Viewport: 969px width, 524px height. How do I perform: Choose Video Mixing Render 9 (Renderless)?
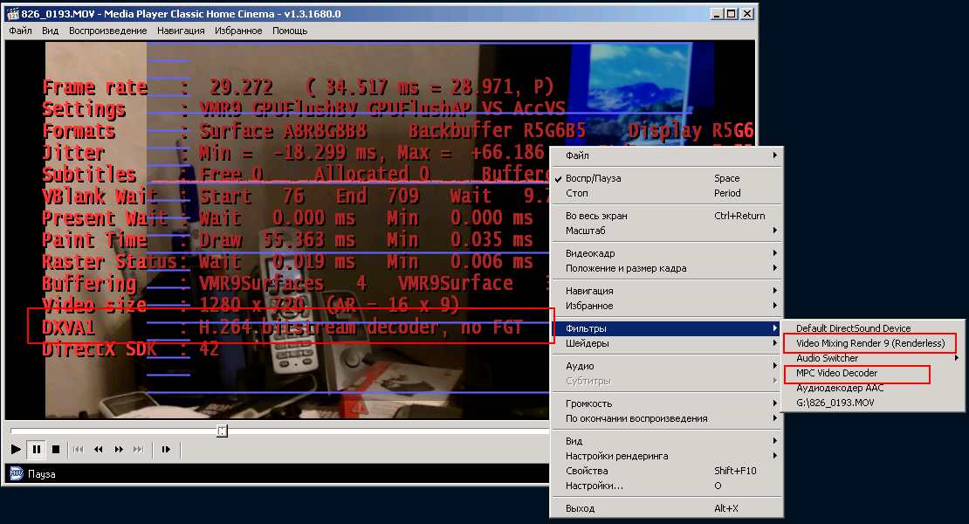(869, 343)
